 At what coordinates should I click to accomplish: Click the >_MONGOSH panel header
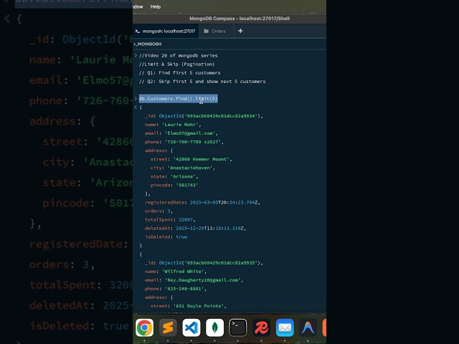pyautogui.click(x=148, y=44)
